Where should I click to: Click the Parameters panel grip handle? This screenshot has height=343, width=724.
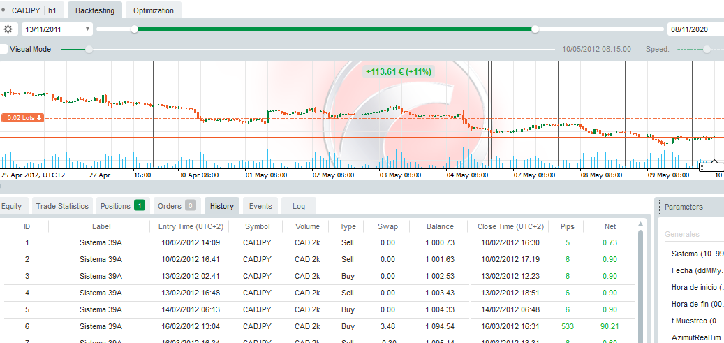click(659, 207)
